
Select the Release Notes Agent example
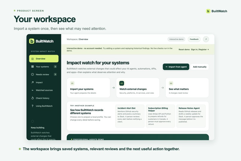pyautogui.click(x=191, y=116)
